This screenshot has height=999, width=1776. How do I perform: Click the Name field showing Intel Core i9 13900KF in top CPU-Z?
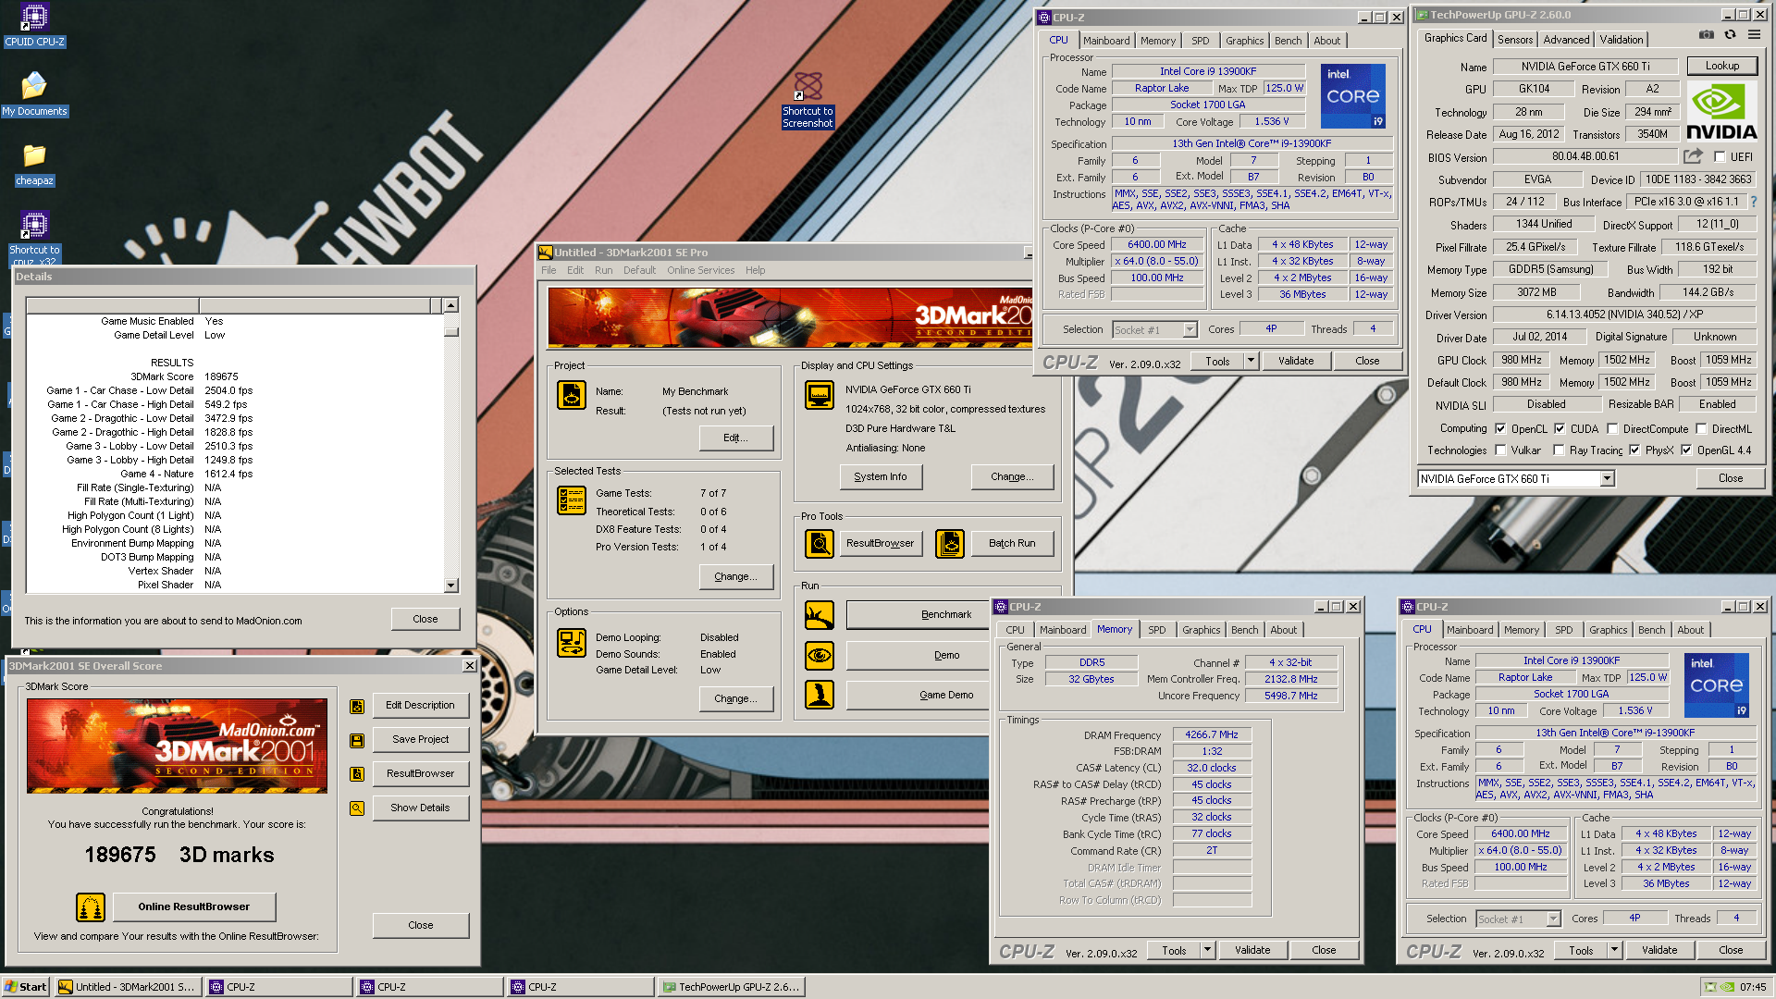coord(1207,71)
